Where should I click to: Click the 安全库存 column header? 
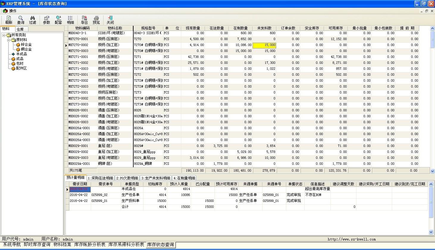[312, 28]
